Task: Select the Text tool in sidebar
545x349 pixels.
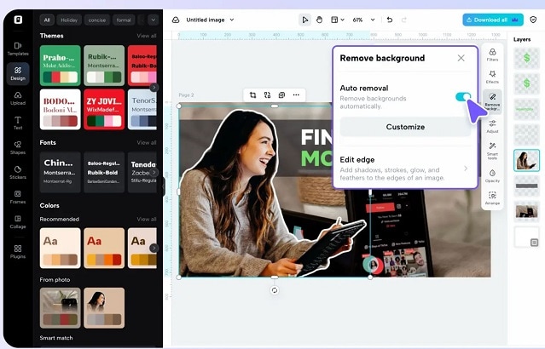Action: coord(18,123)
